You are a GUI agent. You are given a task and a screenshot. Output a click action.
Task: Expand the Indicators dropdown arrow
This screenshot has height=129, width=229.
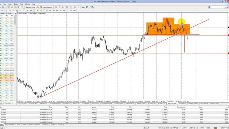coord(84,7)
